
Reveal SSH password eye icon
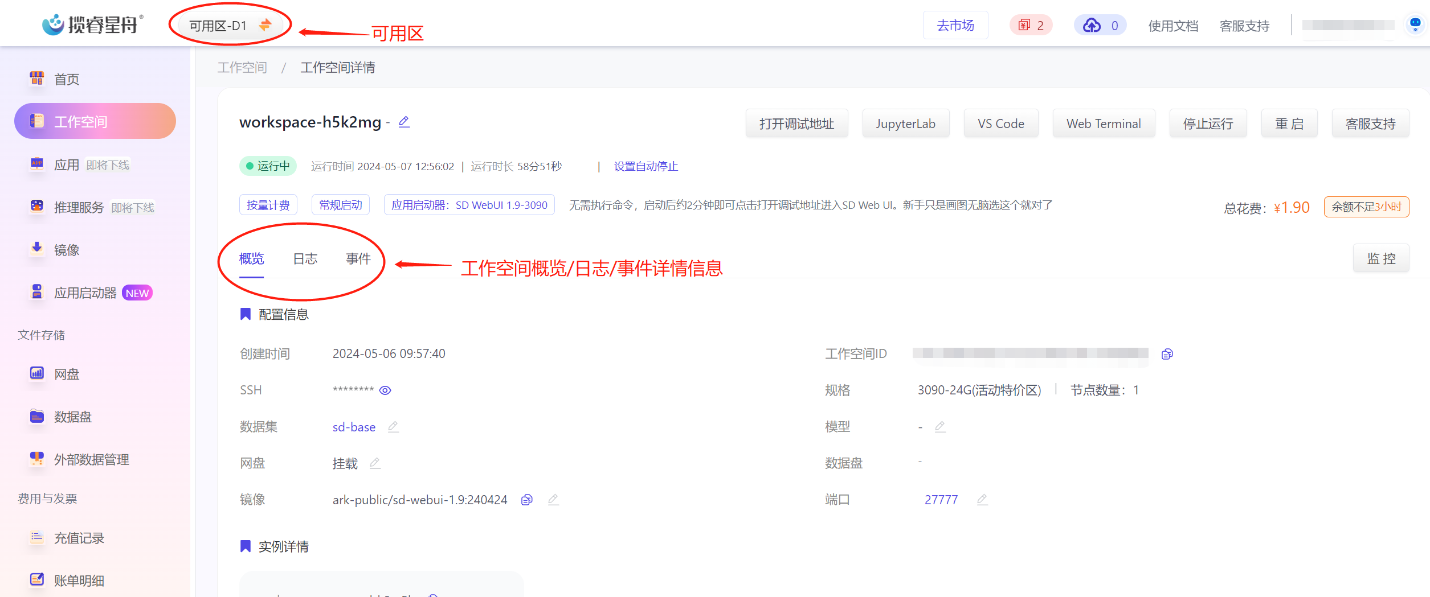[x=385, y=390]
